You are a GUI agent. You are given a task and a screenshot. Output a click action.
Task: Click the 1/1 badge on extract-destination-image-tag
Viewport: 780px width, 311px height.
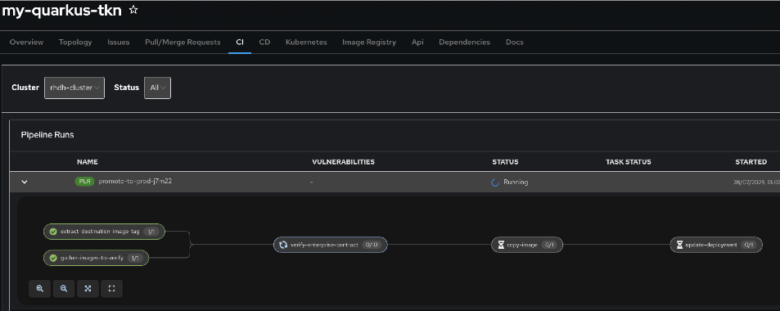click(151, 232)
